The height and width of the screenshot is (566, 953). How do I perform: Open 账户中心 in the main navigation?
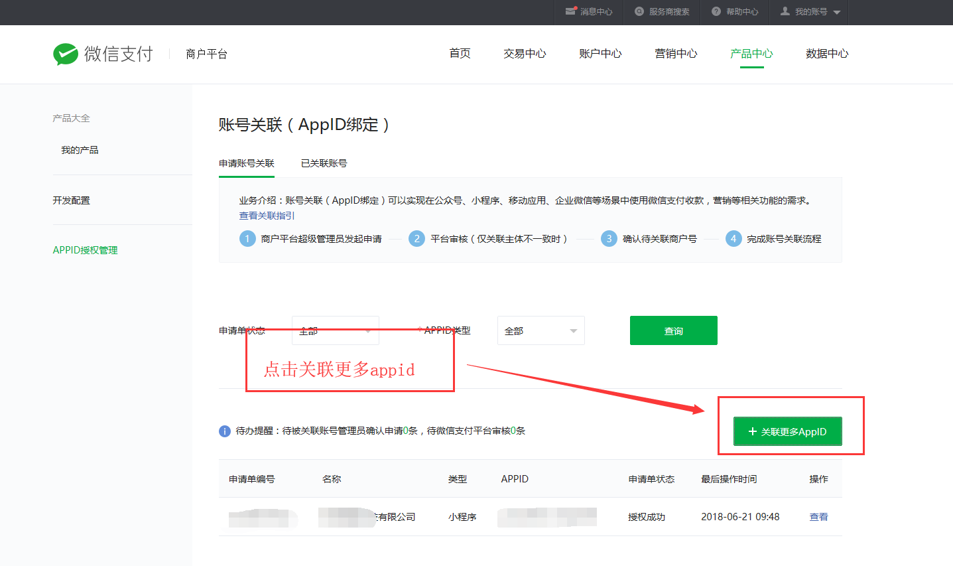[x=600, y=53]
